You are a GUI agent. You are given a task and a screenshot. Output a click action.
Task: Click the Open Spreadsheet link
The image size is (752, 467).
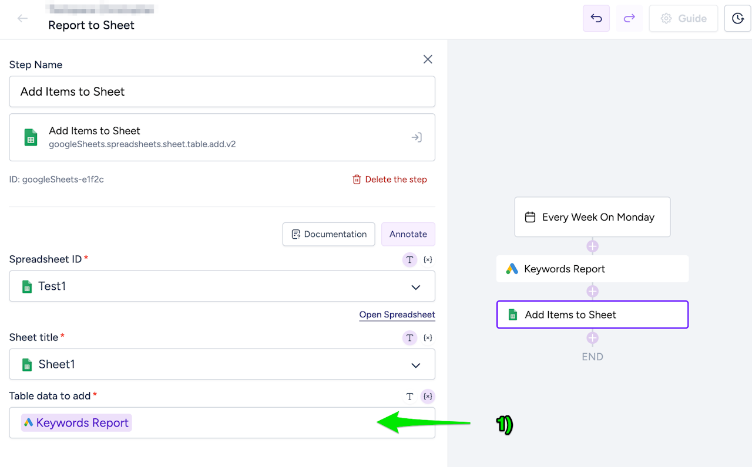[x=397, y=314]
